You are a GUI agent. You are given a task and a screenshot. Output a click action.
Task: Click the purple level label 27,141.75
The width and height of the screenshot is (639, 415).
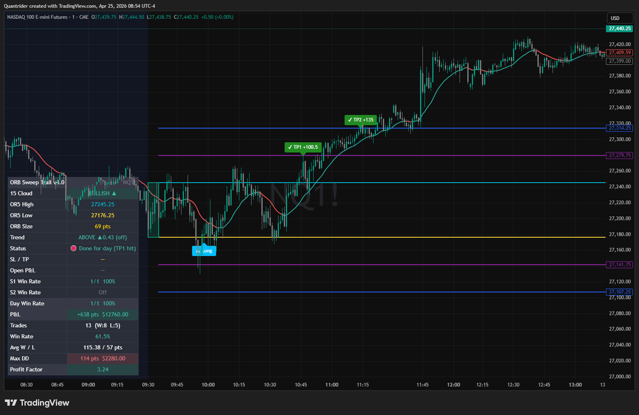tap(620, 264)
